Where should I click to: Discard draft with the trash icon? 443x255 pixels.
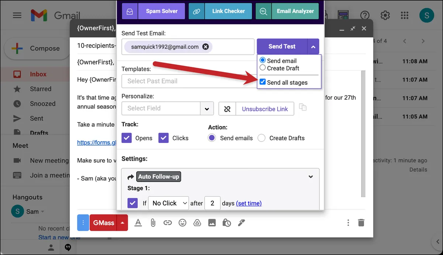point(361,223)
